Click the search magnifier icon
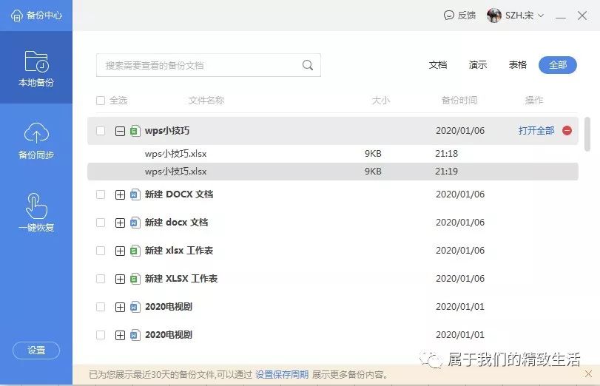This screenshot has height=386, width=600. point(308,65)
